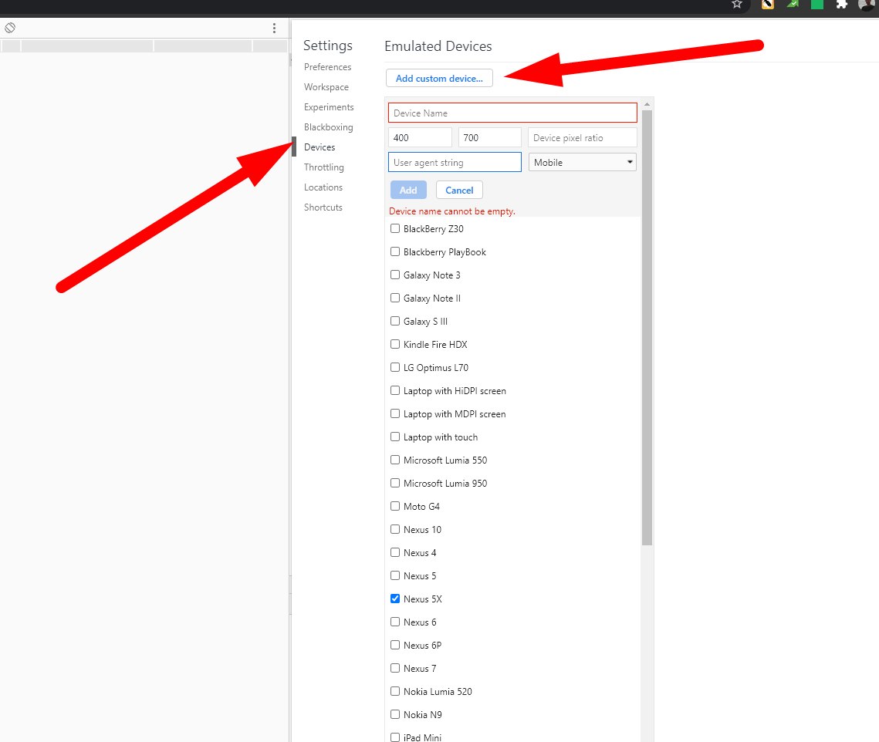This screenshot has height=742, width=879.
Task: Open the three-dot more options menu
Action: (x=274, y=28)
